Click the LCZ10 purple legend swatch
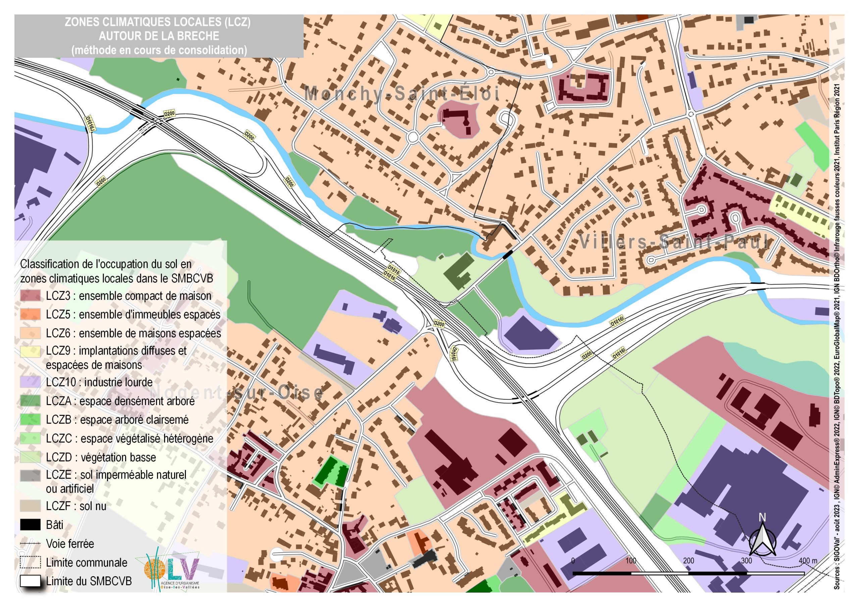This screenshot has height=607, width=859. pos(30,382)
